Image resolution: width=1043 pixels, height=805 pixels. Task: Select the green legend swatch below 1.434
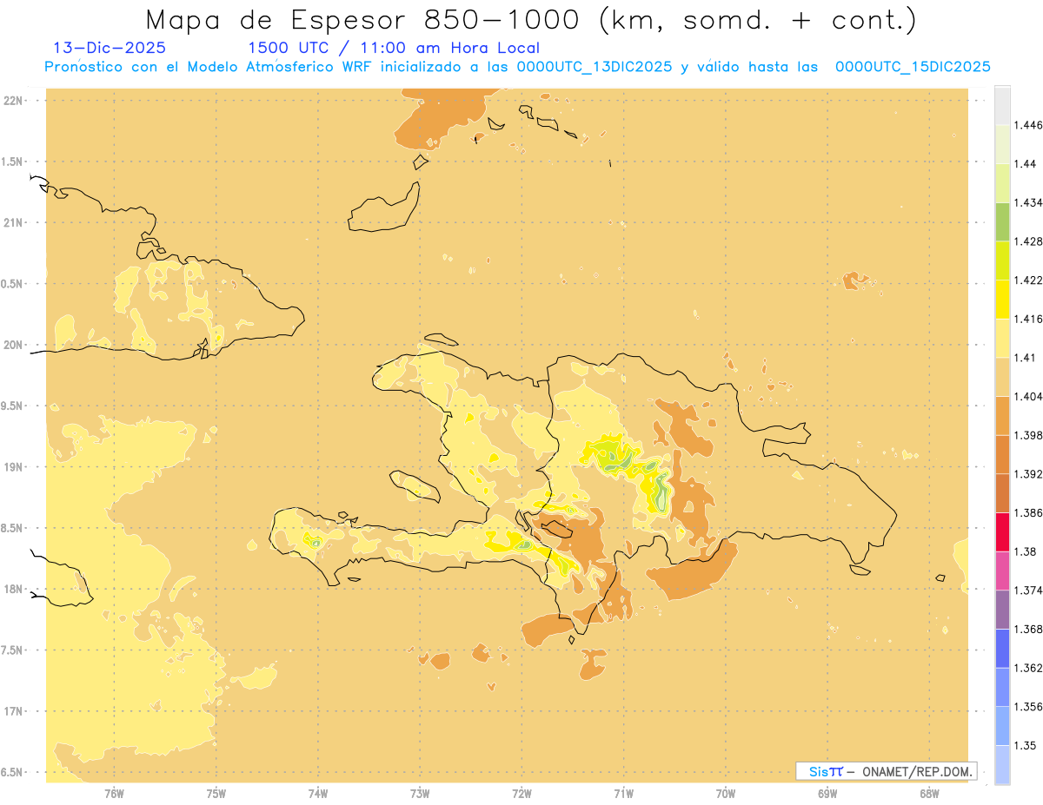click(1002, 221)
